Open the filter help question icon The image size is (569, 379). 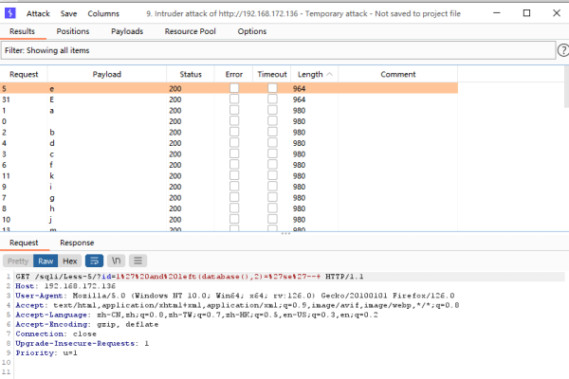pyautogui.click(x=562, y=49)
